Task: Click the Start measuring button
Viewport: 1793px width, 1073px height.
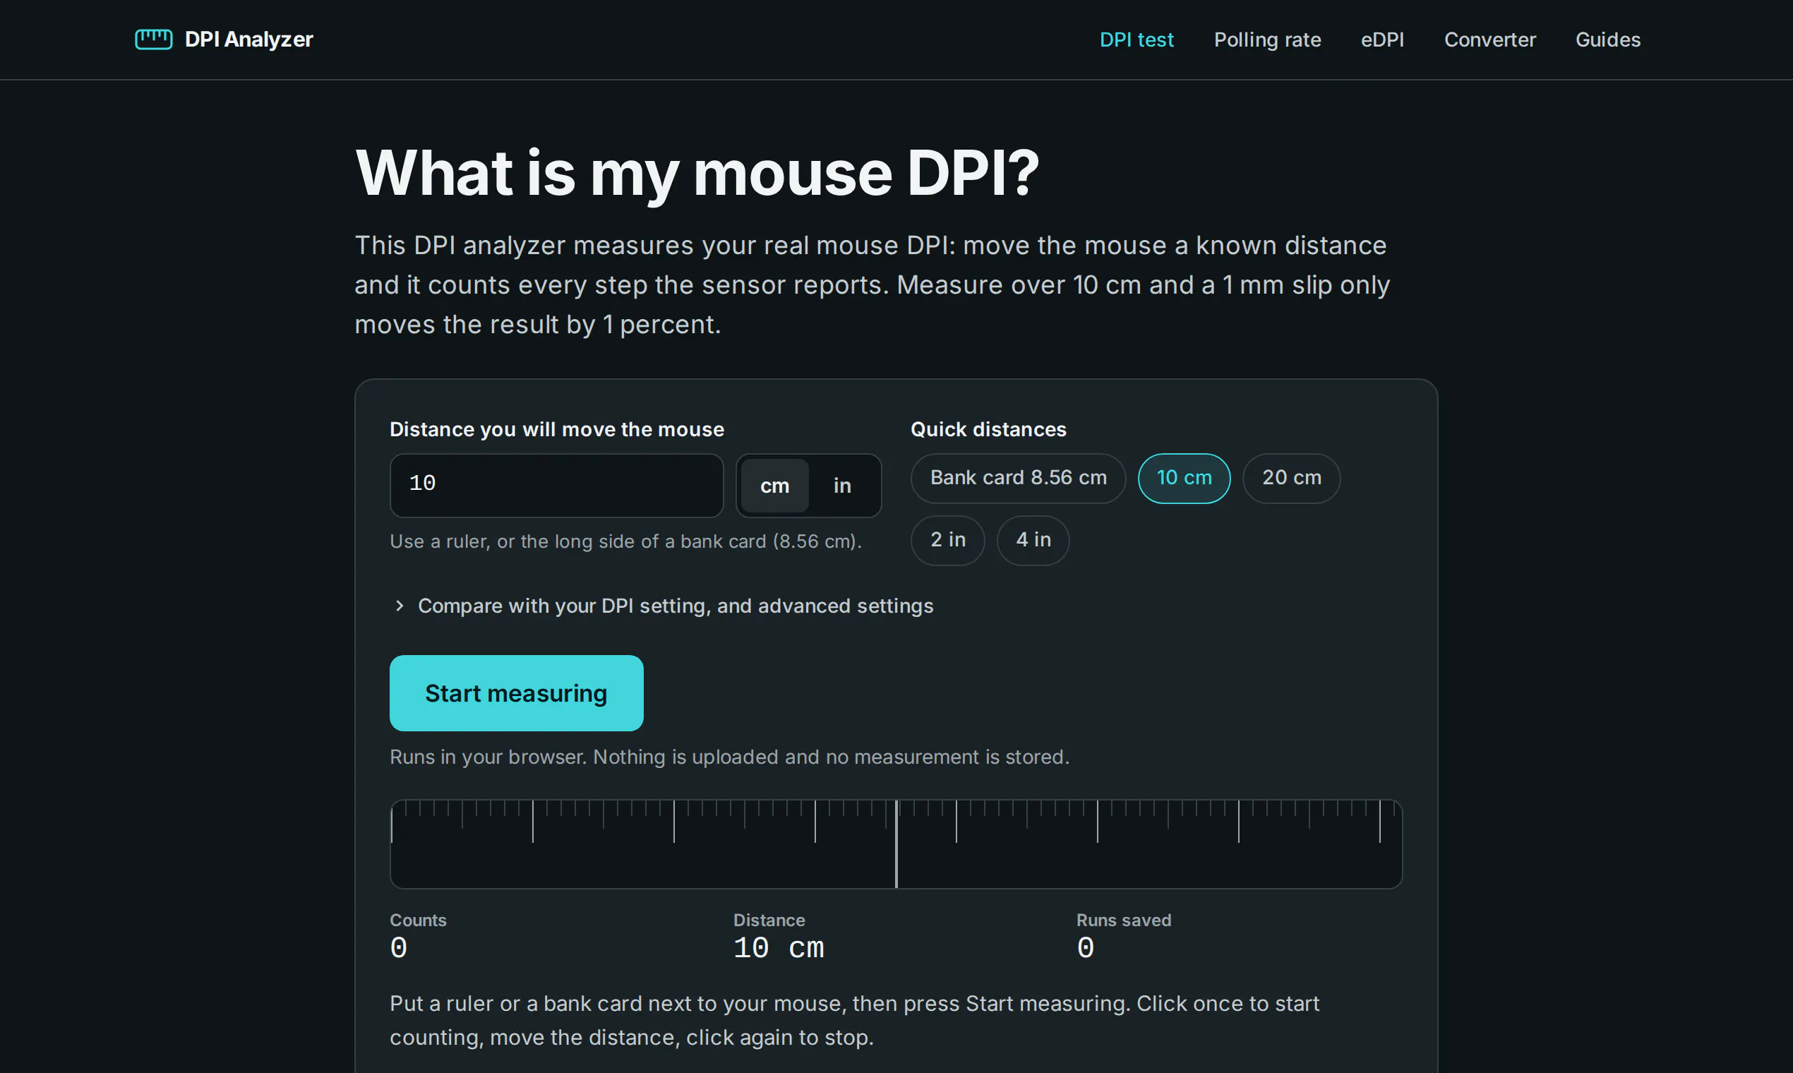Action: pos(516,693)
